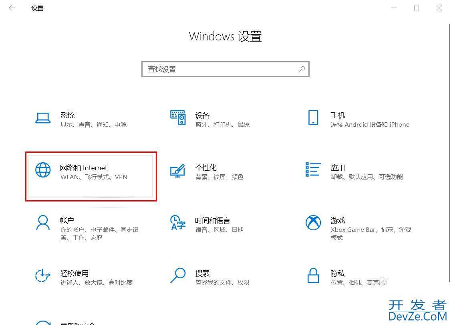This screenshot has height=325, width=451.
Task: Open 个性化 settings title
Action: click(206, 167)
